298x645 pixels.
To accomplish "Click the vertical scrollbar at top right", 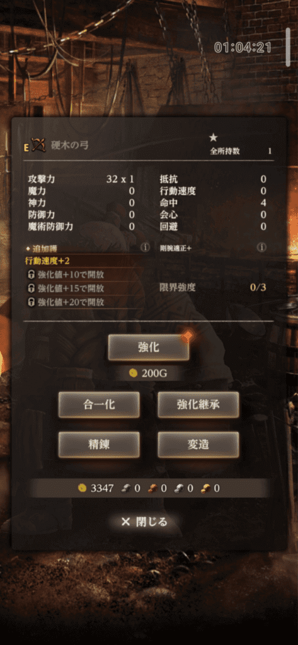I will 288,47.
